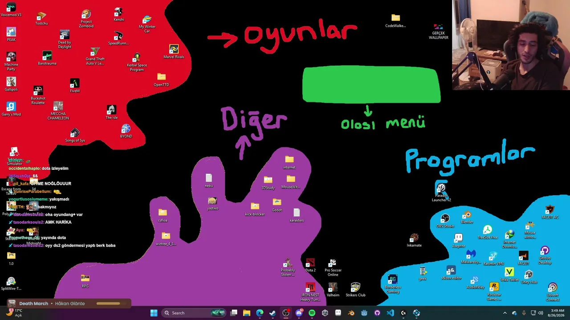Open Spotify from the taskbar
Viewport: 570px width, 320px height.
(x=312, y=313)
